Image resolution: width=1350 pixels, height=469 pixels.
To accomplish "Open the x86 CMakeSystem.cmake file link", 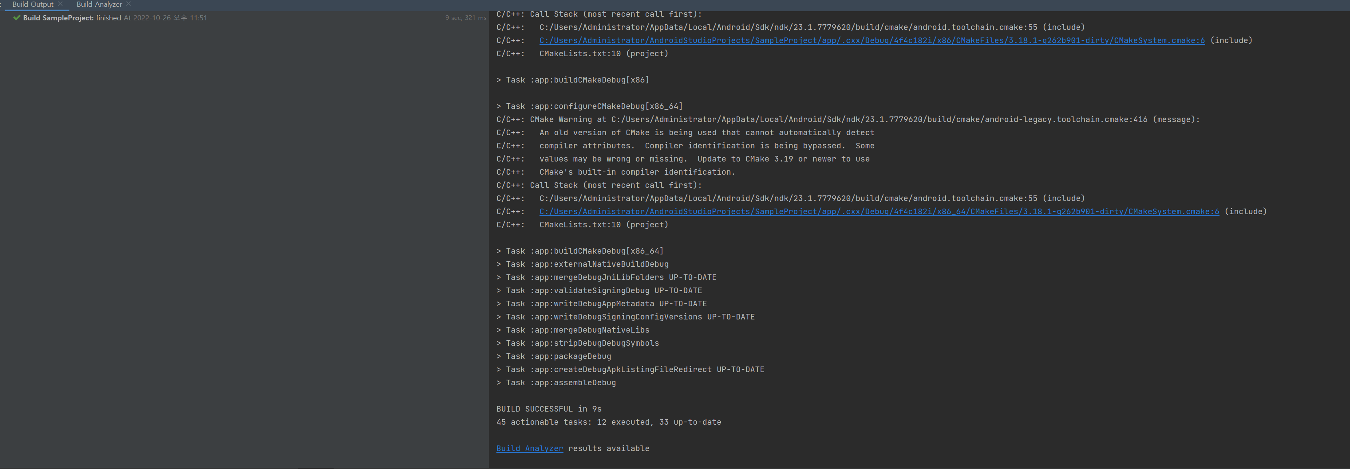I will [872, 40].
